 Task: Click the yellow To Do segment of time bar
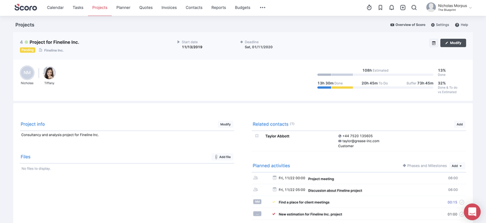(342, 87)
